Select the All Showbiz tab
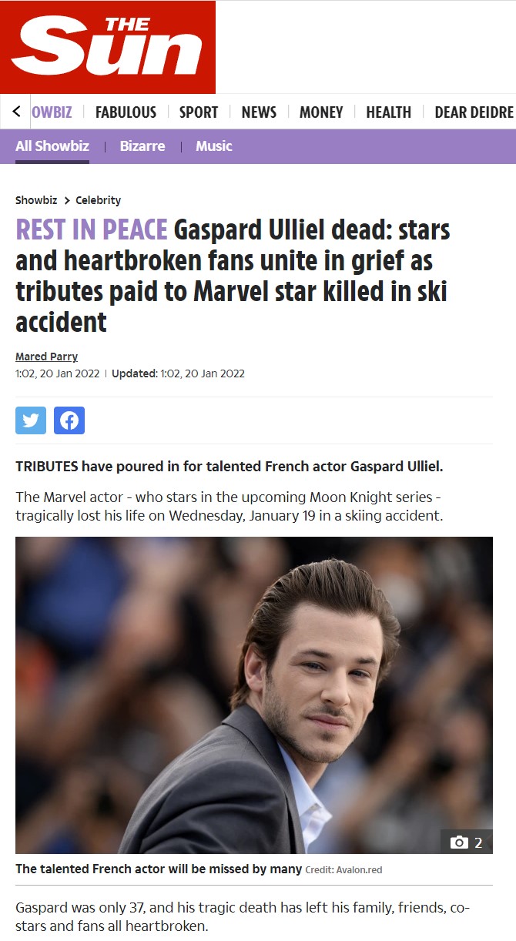516x941 pixels. pyautogui.click(x=52, y=146)
